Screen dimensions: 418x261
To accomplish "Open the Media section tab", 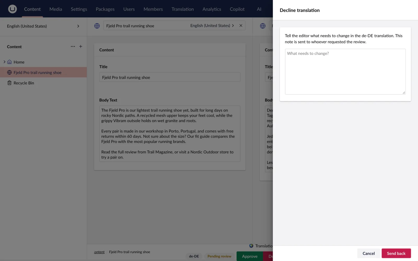I will (x=56, y=9).
